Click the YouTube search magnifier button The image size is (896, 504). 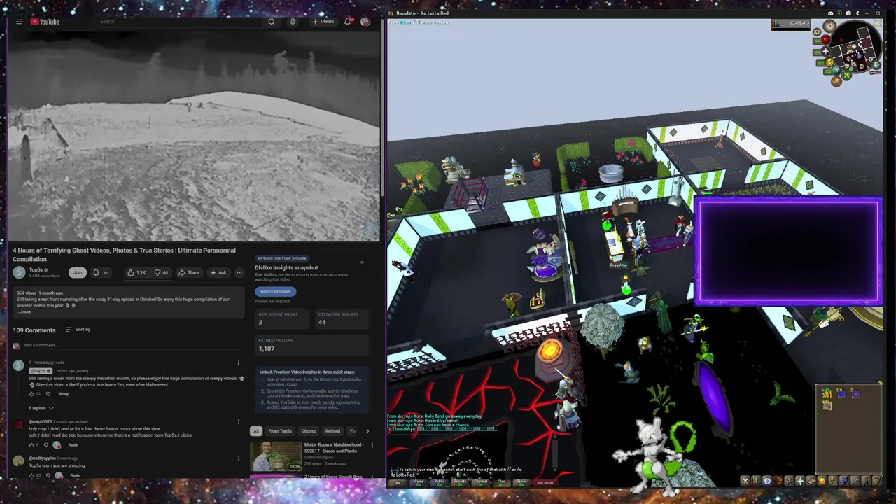[272, 22]
